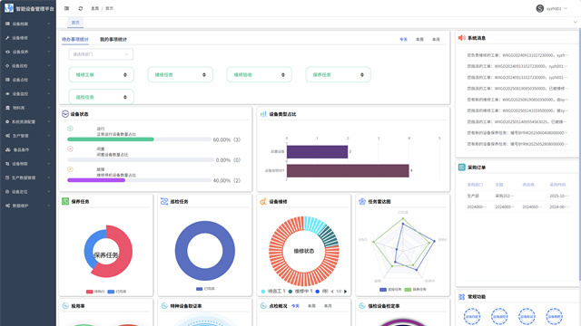Screen dimensions: 581x326
Task: Open the tab list chevron at tab bar end
Action: pyautogui.click(x=575, y=22)
